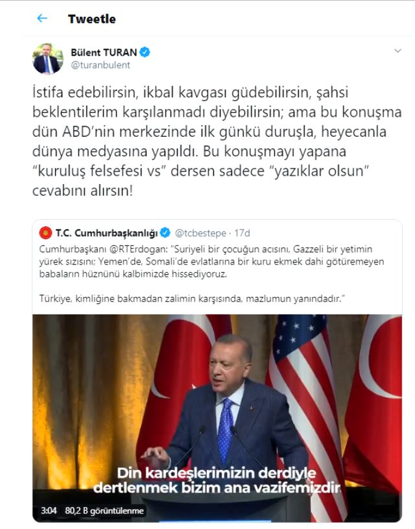Click the blue verified badge beside Bülent TURAN
Viewport: 415px width, 529px height.
pyautogui.click(x=145, y=53)
